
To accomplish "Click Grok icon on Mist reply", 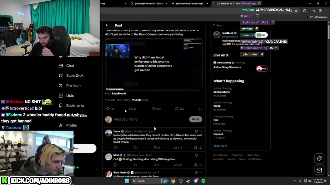I will 196,155.
